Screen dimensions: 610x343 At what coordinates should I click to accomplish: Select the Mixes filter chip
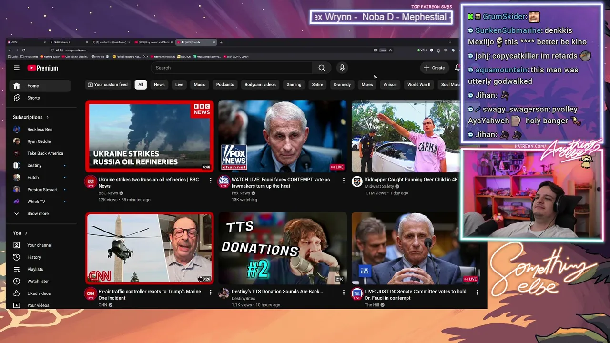point(367,85)
